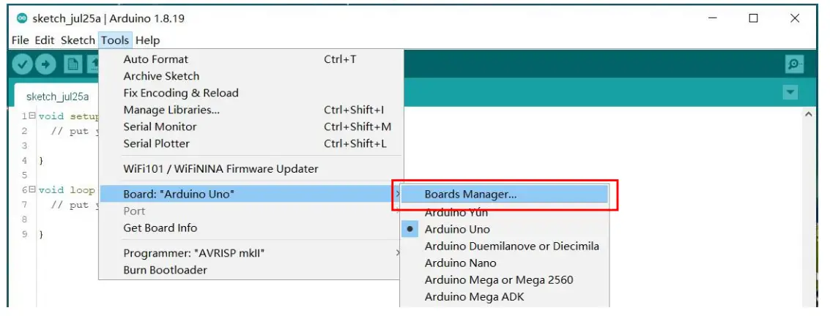Open the Help menu
This screenshot has width=830, height=316.
coord(147,40)
